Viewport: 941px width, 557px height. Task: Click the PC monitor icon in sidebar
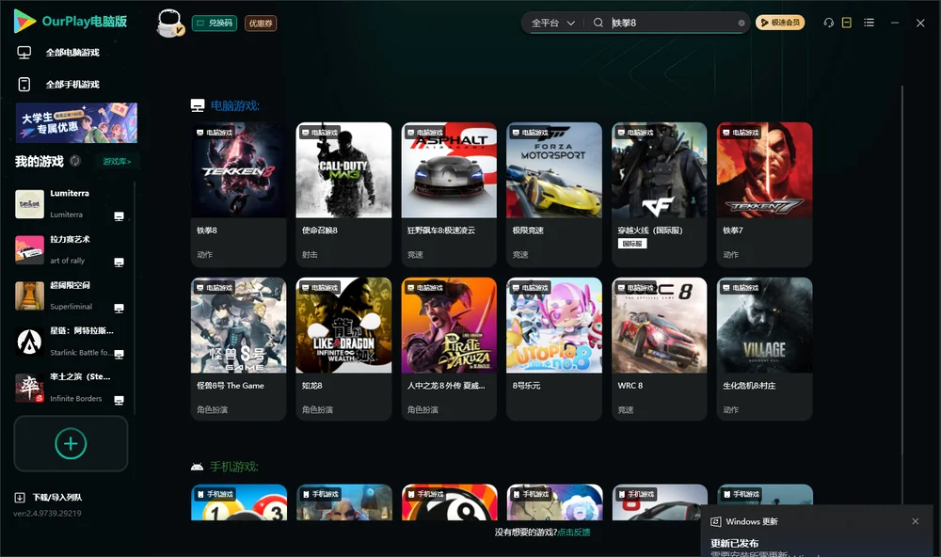coord(24,53)
